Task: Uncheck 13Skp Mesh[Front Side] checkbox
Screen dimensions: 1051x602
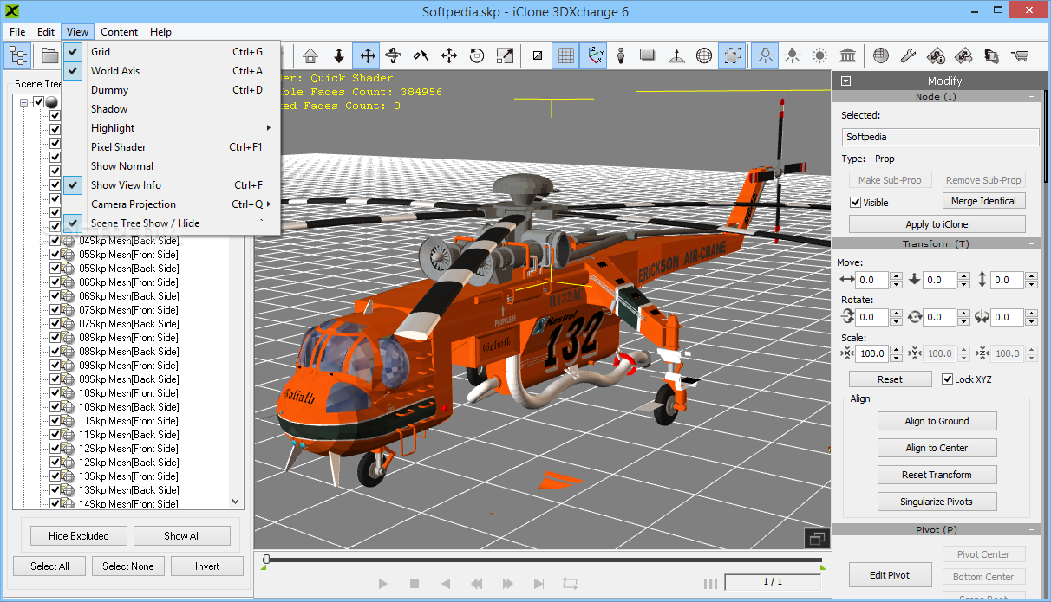Action: pos(55,476)
